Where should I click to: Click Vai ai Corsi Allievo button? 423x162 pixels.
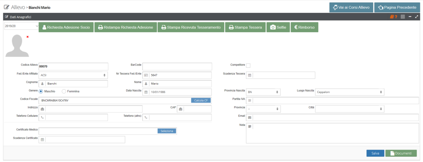[351, 8]
